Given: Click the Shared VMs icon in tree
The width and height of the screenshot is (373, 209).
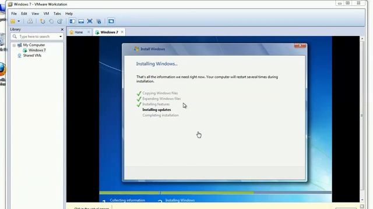Looking at the screenshot, I should coord(19,56).
